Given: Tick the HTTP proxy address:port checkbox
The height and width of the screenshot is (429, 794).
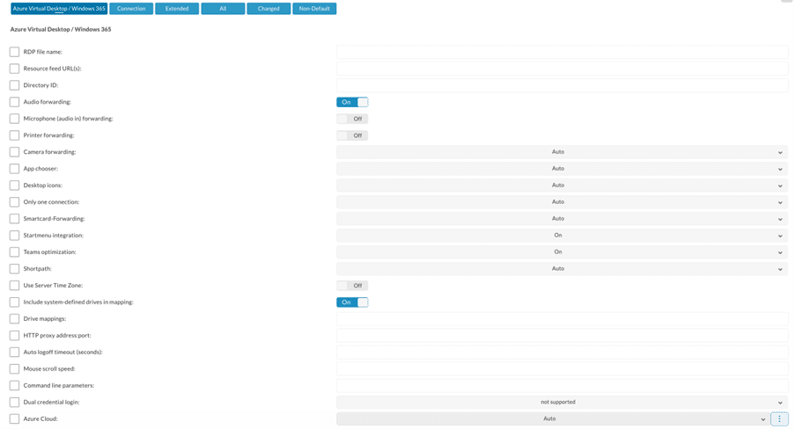Looking at the screenshot, I should click(x=14, y=336).
